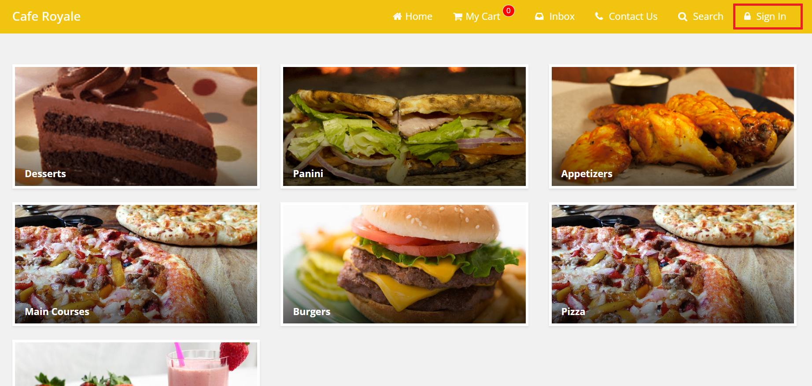Choose the Main Courses category

click(x=136, y=264)
